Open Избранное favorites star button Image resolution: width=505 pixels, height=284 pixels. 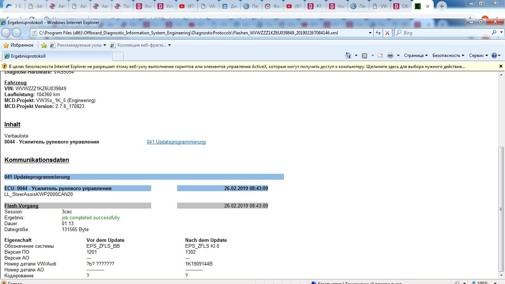[18, 45]
